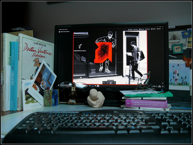Expand the three-dots more options menu
Viewport: 193px width, 145px height.
[163, 29]
